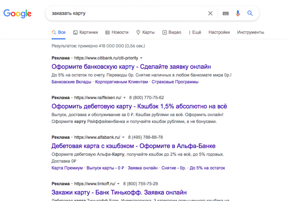
Task: Open Инструменты search tools
Action: pos(251,32)
